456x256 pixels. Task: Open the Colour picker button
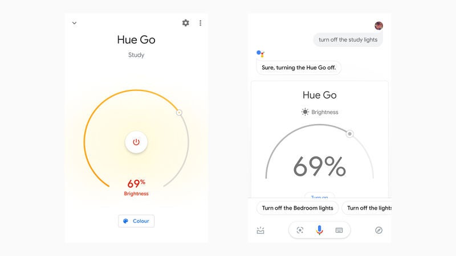(x=136, y=221)
